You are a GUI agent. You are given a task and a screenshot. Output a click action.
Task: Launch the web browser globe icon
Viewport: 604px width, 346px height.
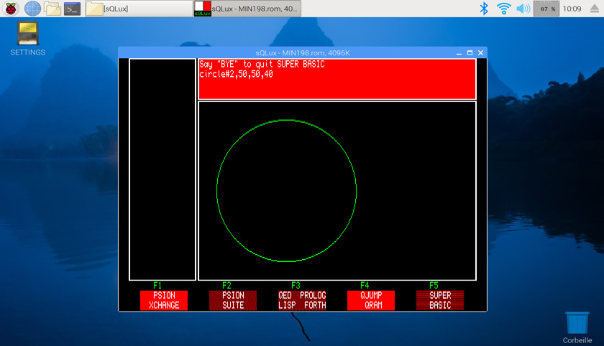pos(32,9)
